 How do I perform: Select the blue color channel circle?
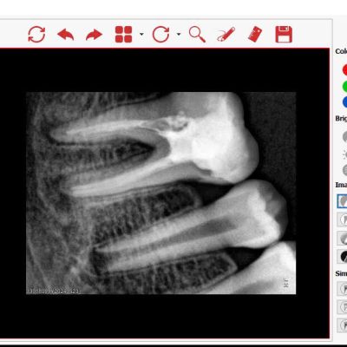(x=344, y=102)
